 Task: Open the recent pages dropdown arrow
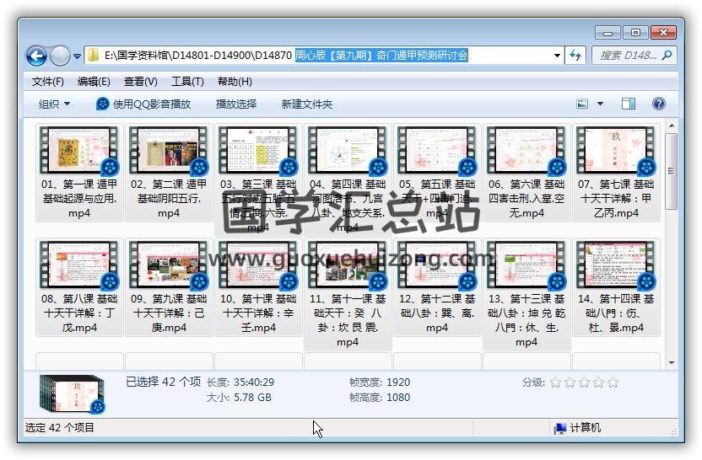coord(77,56)
